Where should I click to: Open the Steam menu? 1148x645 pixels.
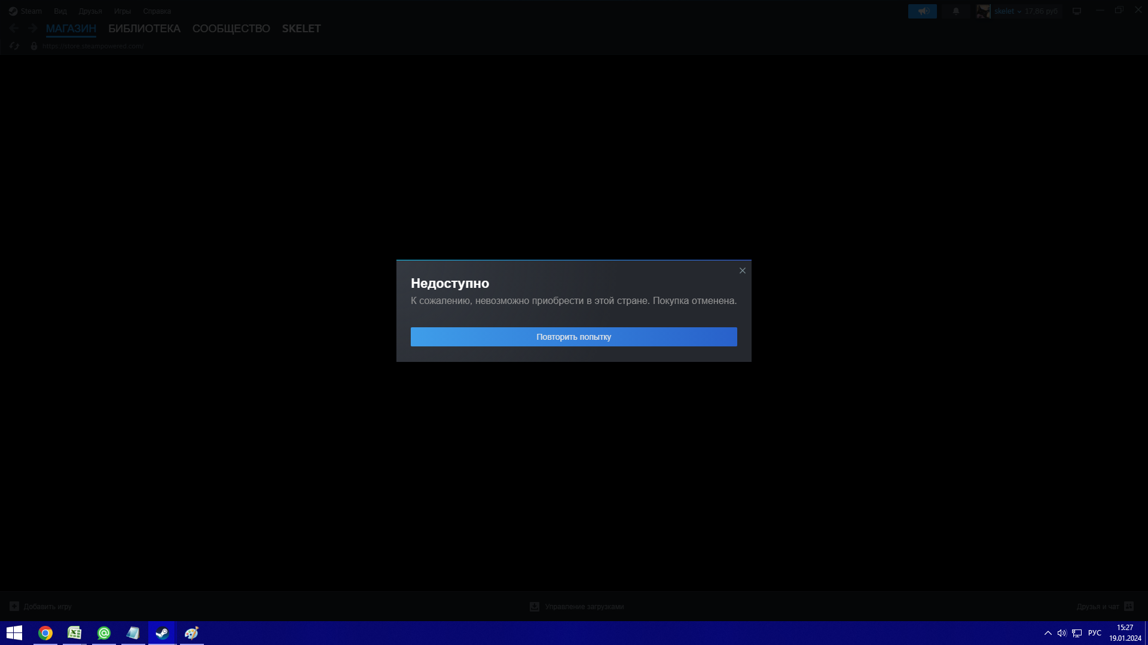25,11
